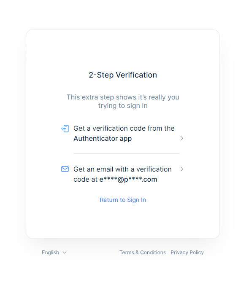Open the Authenticator app option via its chevron
Screen dimensions: 249x282
(181, 138)
